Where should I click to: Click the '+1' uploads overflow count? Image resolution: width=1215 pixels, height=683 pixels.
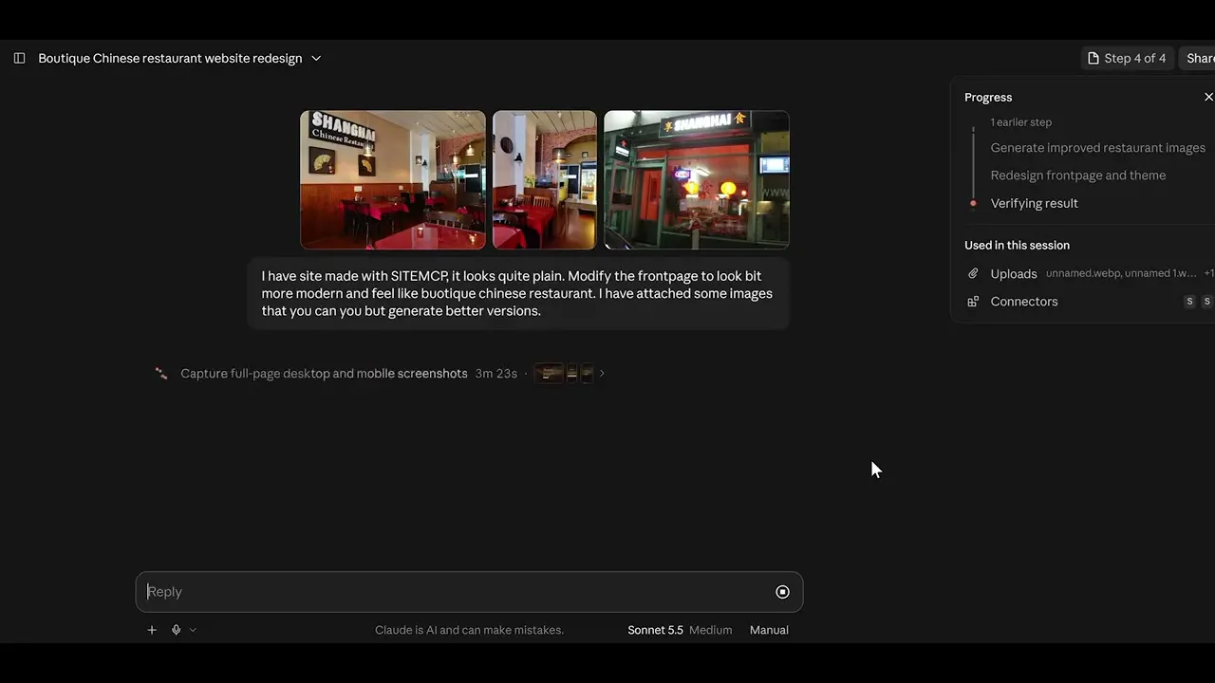(x=1209, y=273)
